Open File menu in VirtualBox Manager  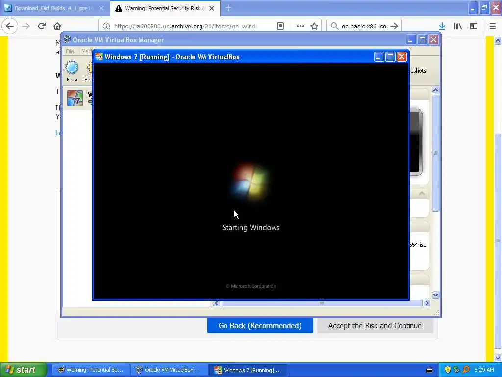(x=70, y=51)
